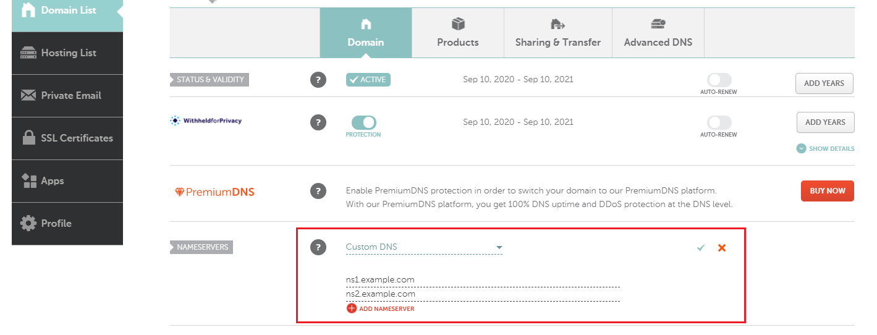
Task: Click the PremiumDNS Buy Now button
Action: [x=827, y=191]
